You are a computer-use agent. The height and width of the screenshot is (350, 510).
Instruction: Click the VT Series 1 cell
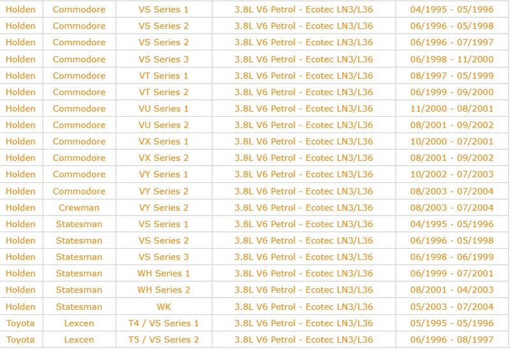point(164,75)
